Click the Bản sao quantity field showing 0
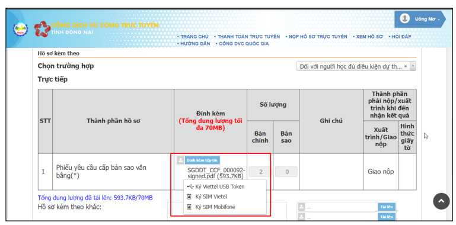Viewport: 456px width, 225px height. click(x=286, y=172)
